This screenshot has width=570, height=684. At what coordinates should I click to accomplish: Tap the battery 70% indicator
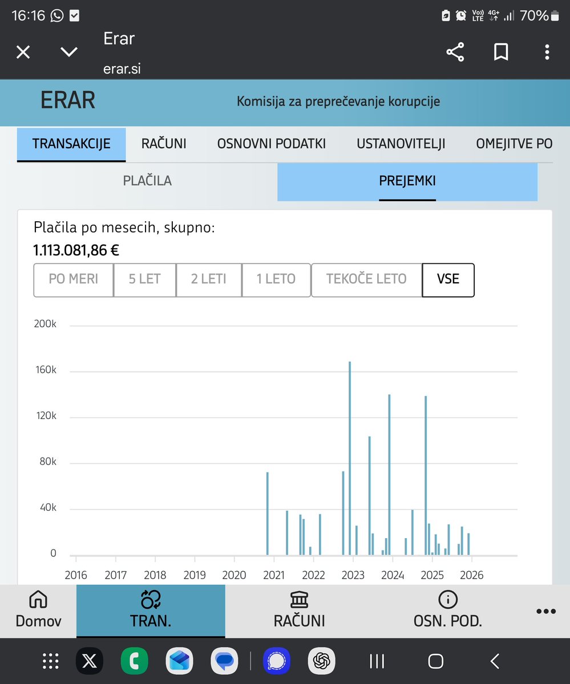click(540, 16)
